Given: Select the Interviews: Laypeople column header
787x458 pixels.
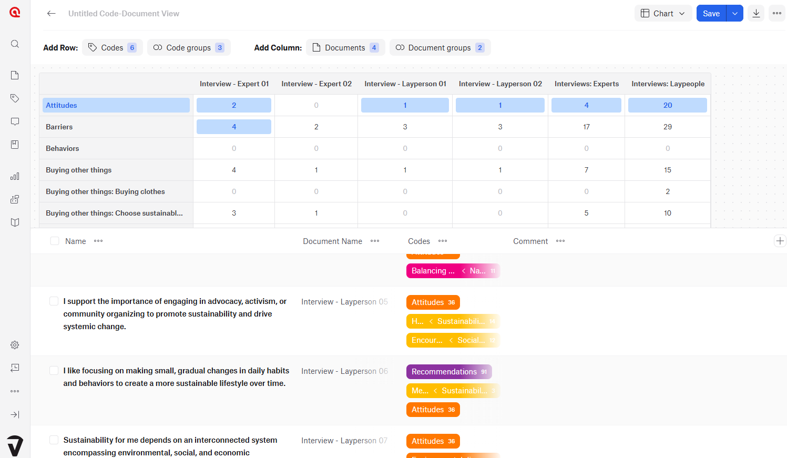Looking at the screenshot, I should click(668, 84).
